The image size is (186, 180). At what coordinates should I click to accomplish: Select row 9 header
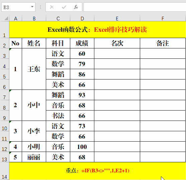coord(4,116)
